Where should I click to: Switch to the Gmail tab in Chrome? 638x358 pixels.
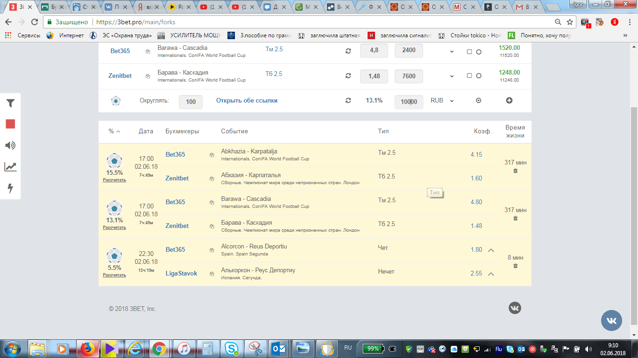tap(527, 7)
